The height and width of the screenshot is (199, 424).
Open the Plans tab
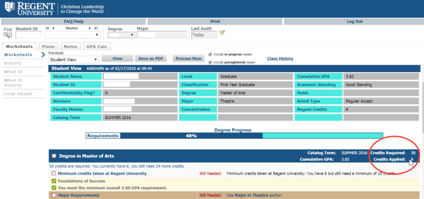click(x=48, y=47)
